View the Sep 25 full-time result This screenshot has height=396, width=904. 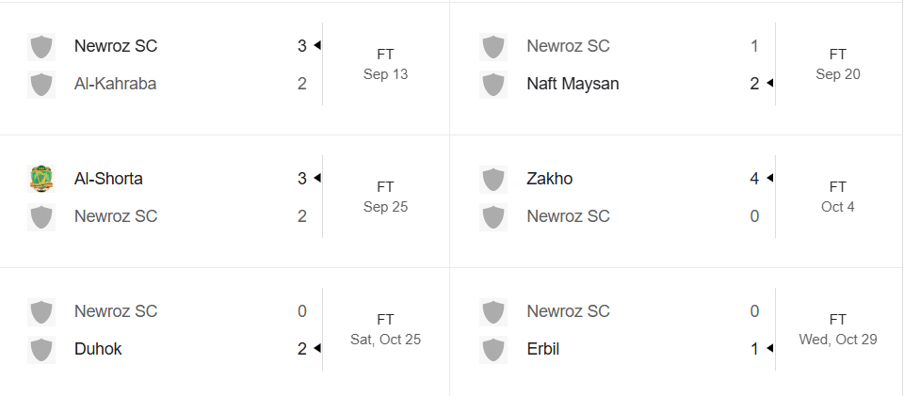pyautogui.click(x=386, y=197)
